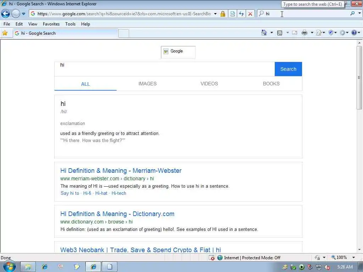This screenshot has width=363, height=272.
Task: Open the Help menu
Action: tap(85, 24)
